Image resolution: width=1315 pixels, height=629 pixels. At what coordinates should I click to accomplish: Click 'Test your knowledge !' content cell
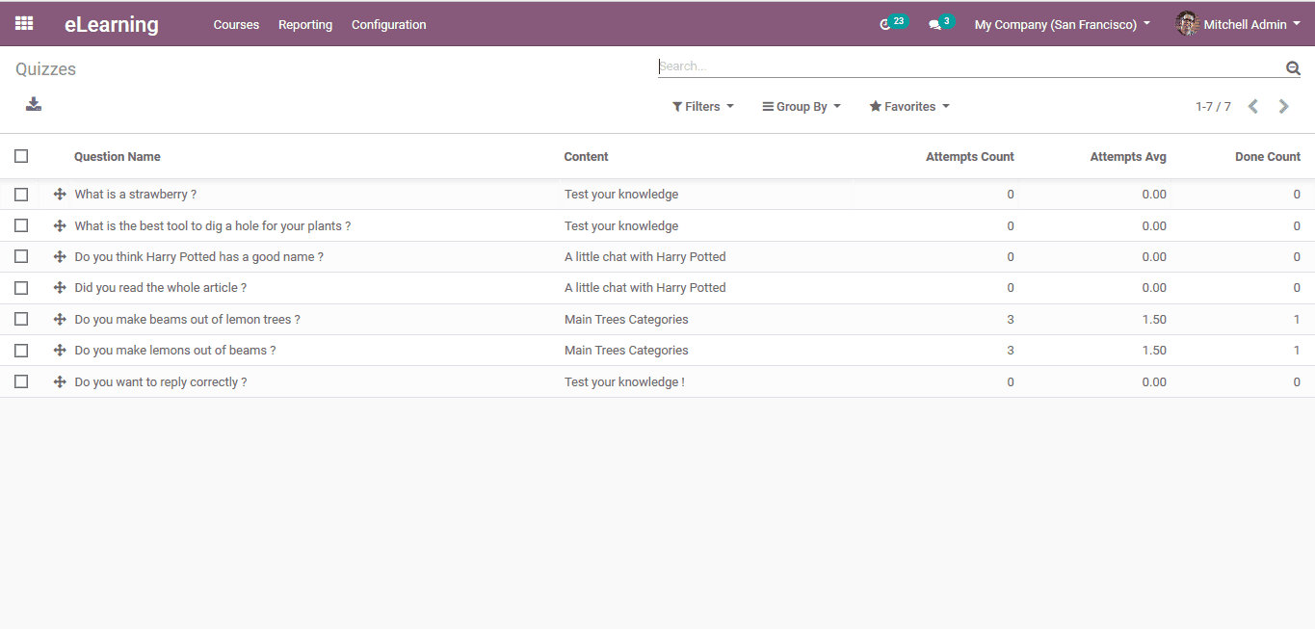coord(624,382)
